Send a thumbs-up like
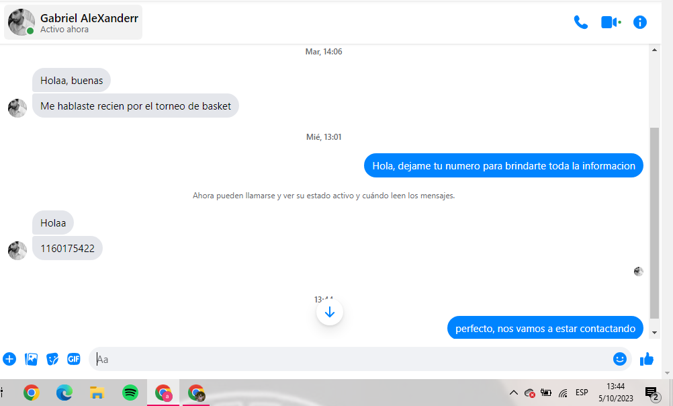 pyautogui.click(x=647, y=359)
